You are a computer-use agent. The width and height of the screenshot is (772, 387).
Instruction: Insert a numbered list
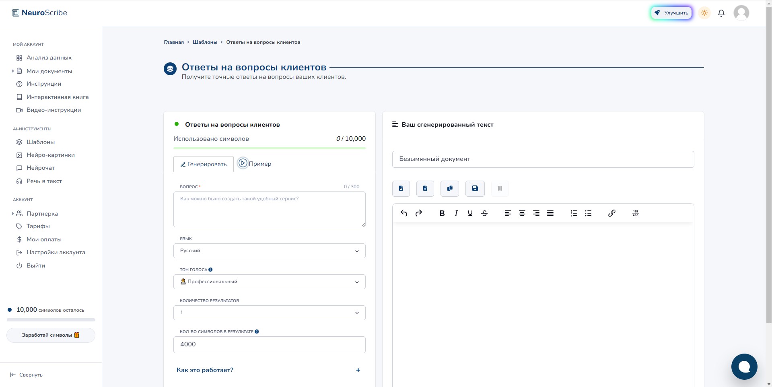tap(574, 213)
